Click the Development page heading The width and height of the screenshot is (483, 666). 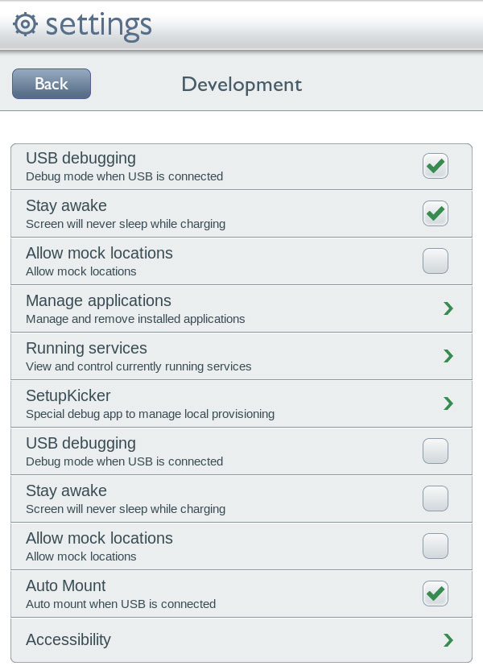click(242, 84)
